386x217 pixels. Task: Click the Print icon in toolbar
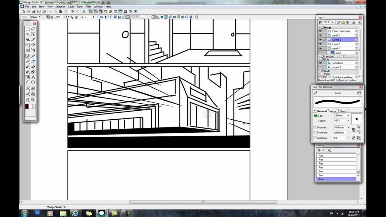pos(84,11)
